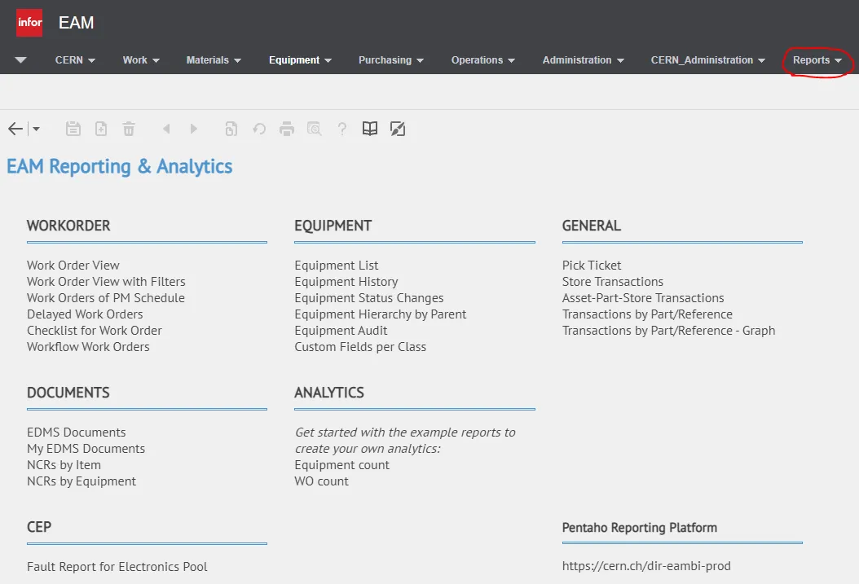Open the CERN_Administration menu
The image size is (859, 584).
pyautogui.click(x=707, y=60)
